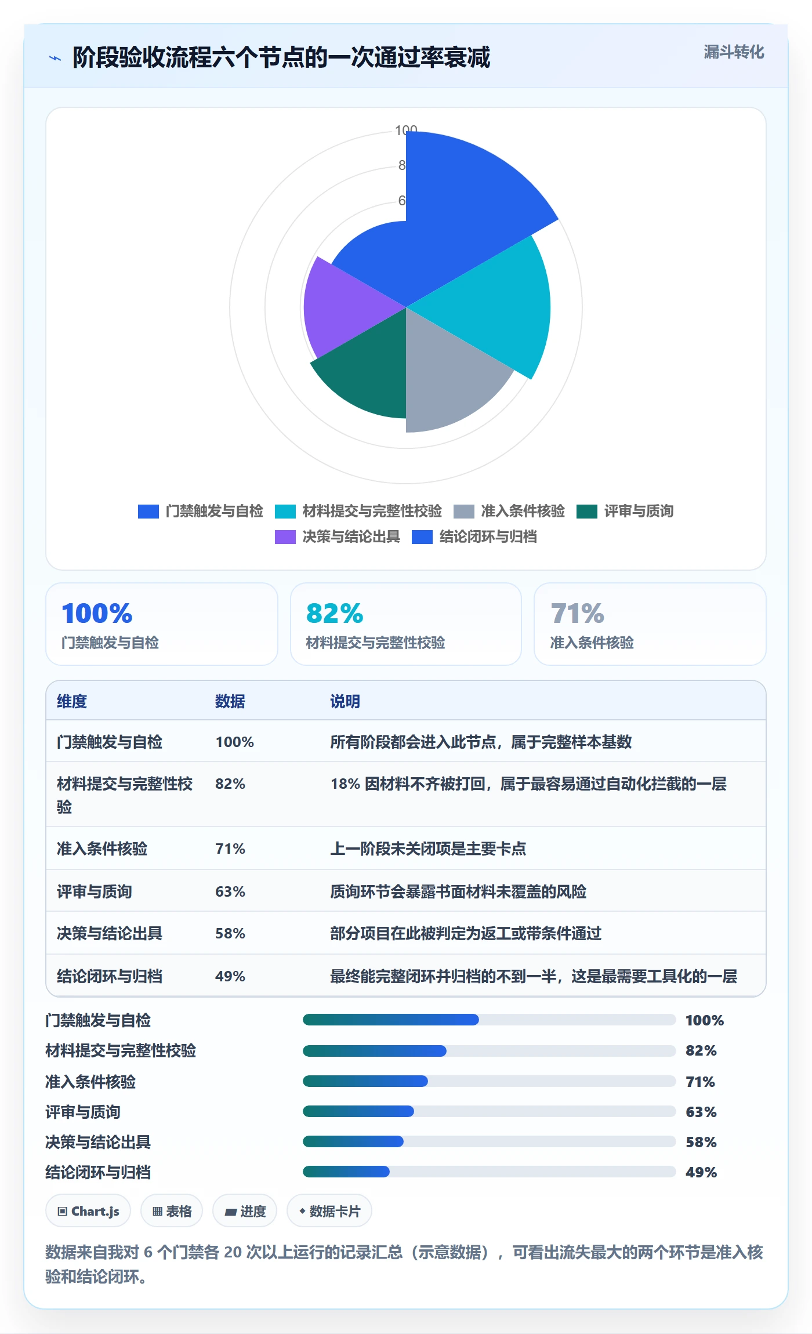Toggle the 材料提交与完整性校验 legend item
Viewport: 812px width, 1334px height.
pos(358,511)
